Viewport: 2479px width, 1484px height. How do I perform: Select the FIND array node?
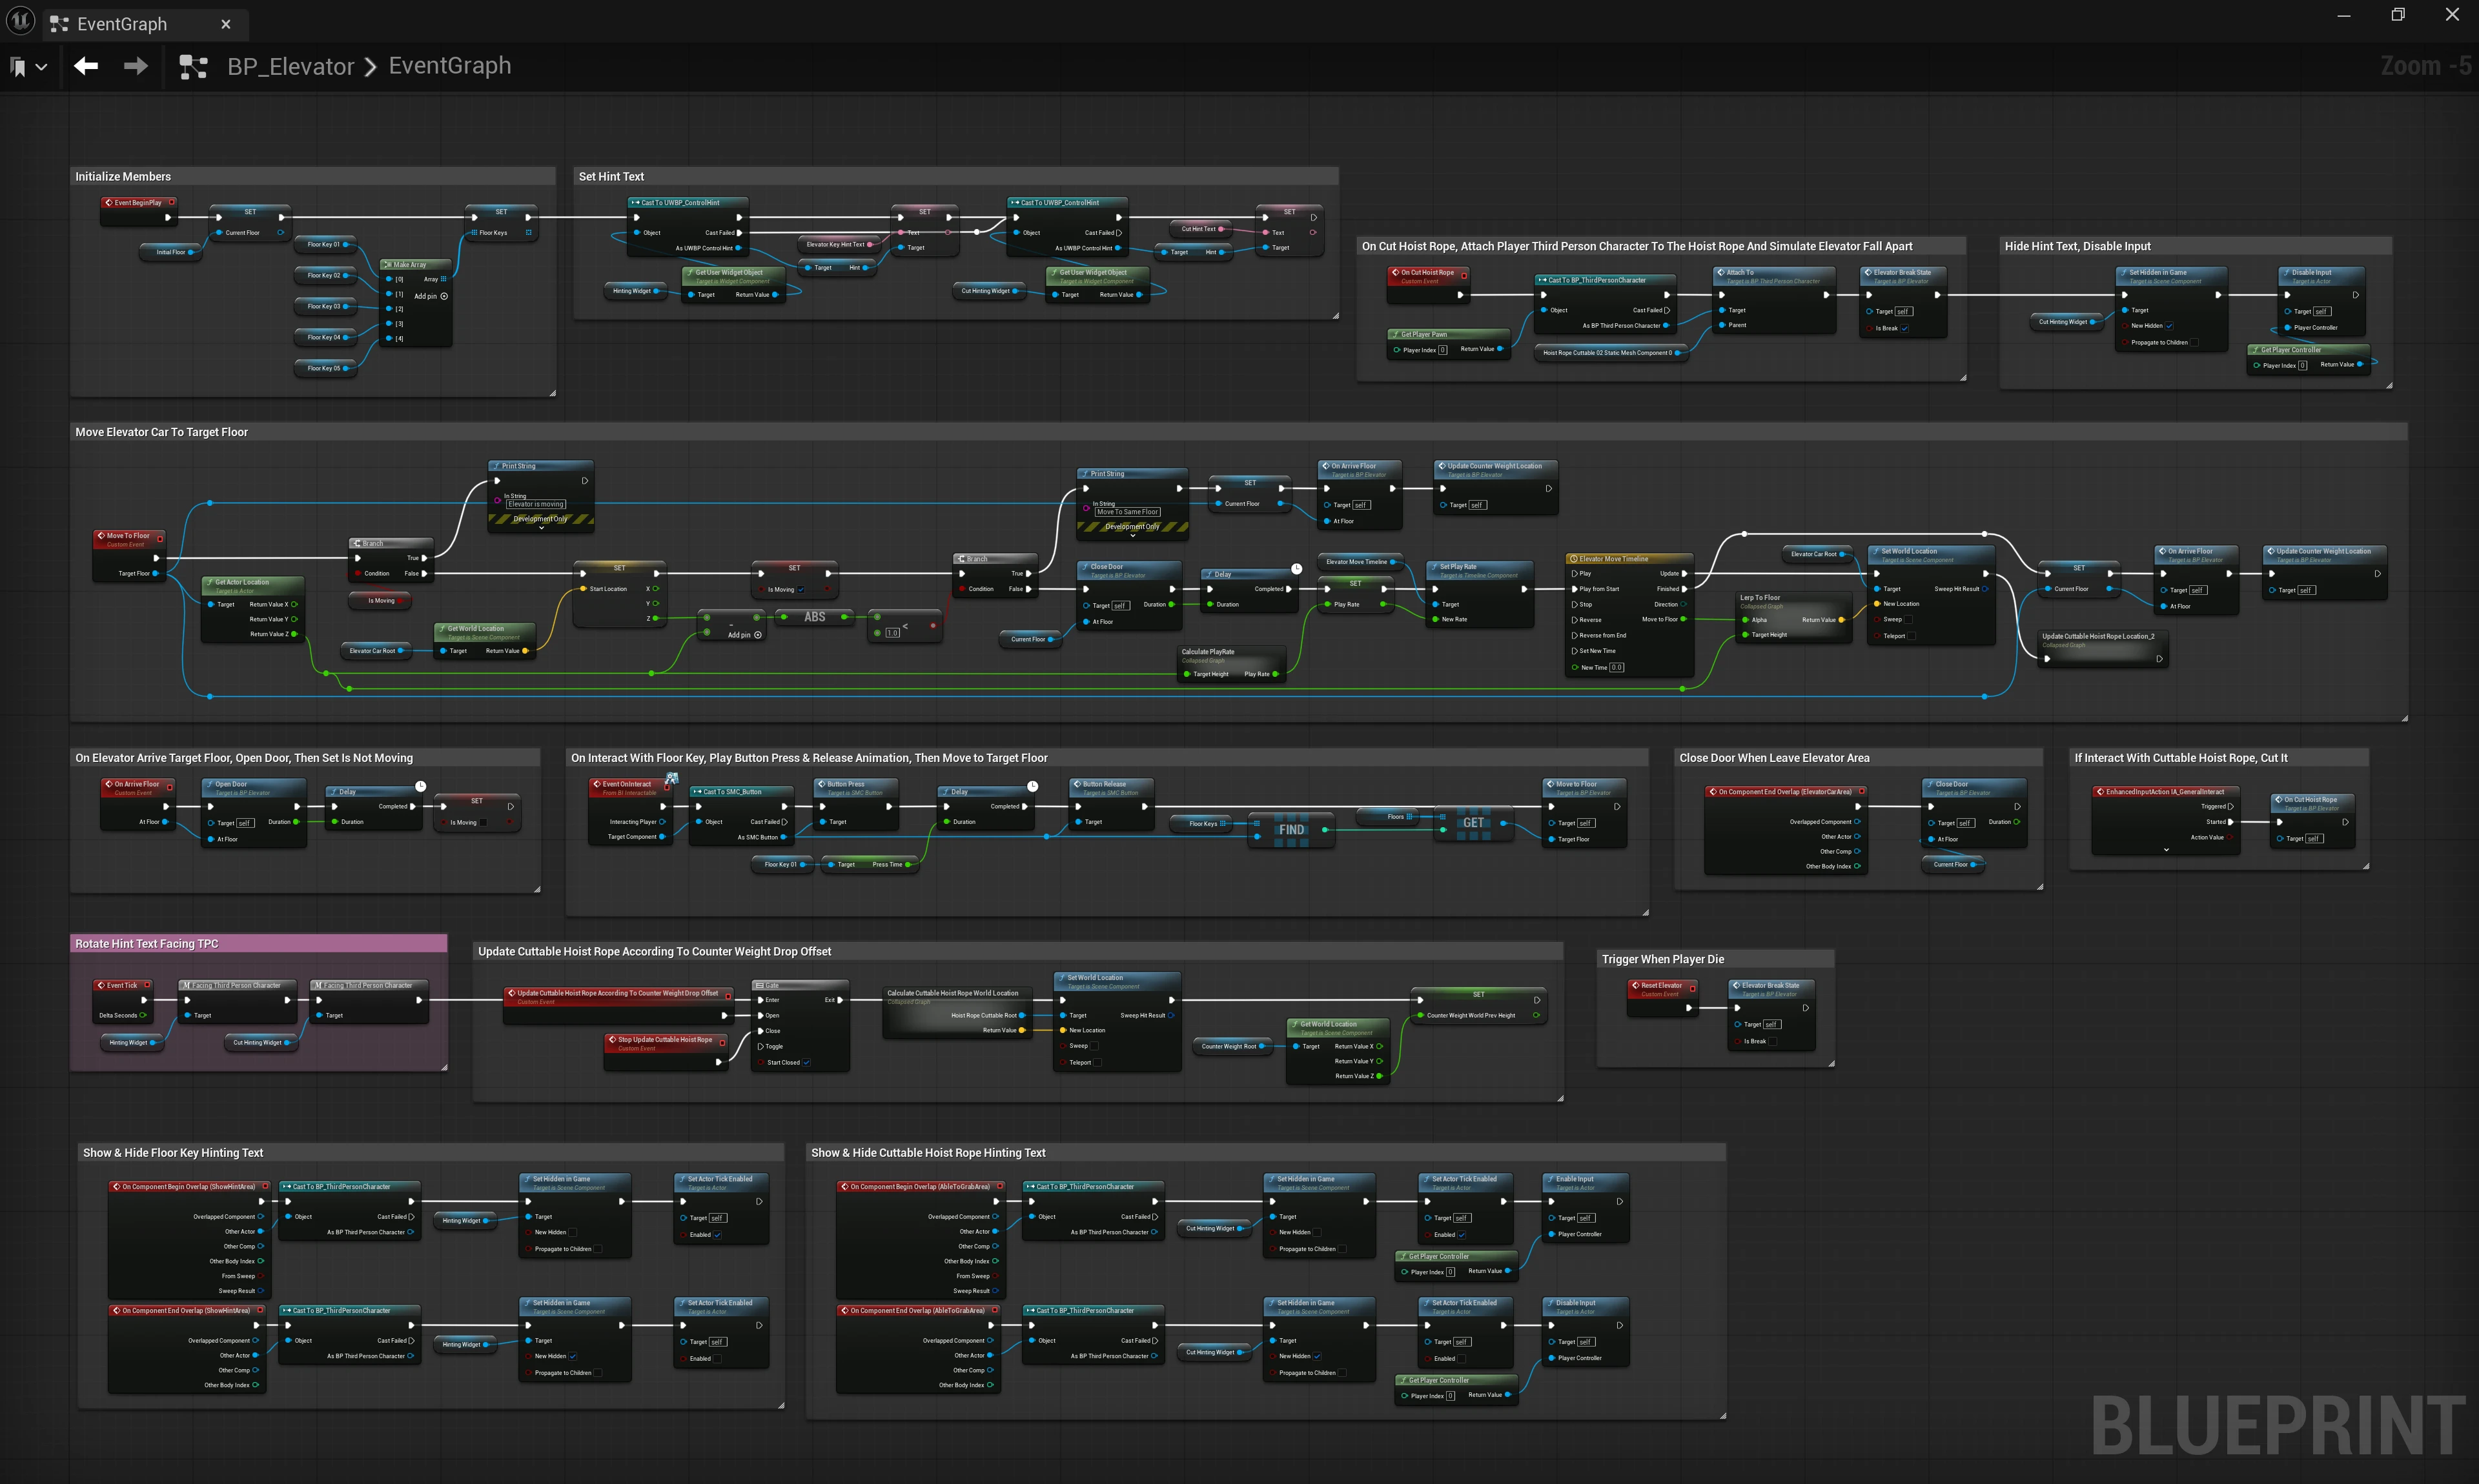coord(1291,829)
